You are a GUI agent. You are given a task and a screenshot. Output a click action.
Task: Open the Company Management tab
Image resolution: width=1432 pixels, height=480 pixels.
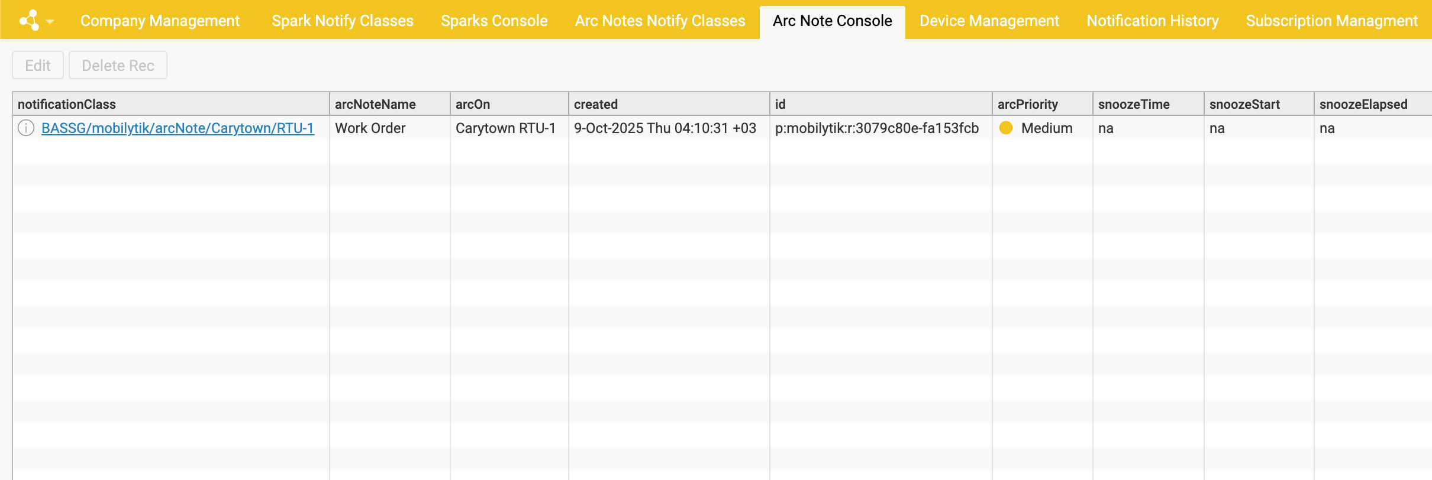(x=160, y=21)
